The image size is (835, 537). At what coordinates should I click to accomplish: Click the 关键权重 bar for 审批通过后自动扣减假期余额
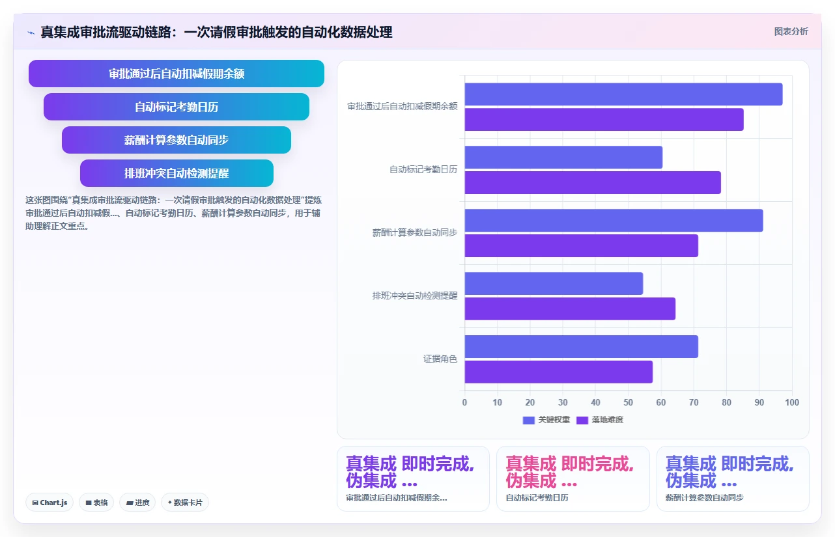pos(623,94)
